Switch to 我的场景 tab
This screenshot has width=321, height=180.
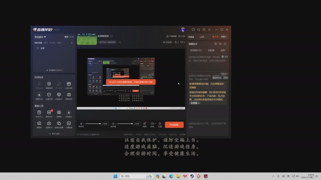coord(38,43)
